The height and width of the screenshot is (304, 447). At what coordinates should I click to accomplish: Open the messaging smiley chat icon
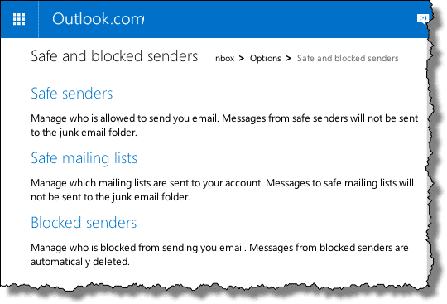[x=422, y=19]
